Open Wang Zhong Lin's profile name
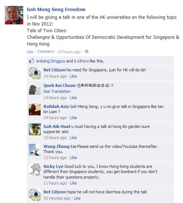 60,146
